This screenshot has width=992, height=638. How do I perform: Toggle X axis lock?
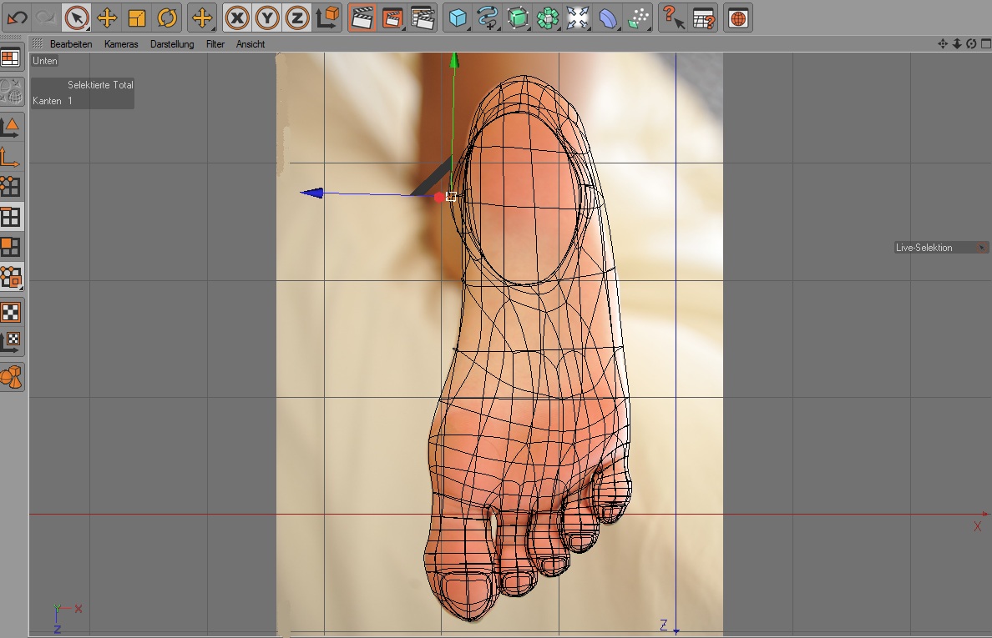[238, 18]
